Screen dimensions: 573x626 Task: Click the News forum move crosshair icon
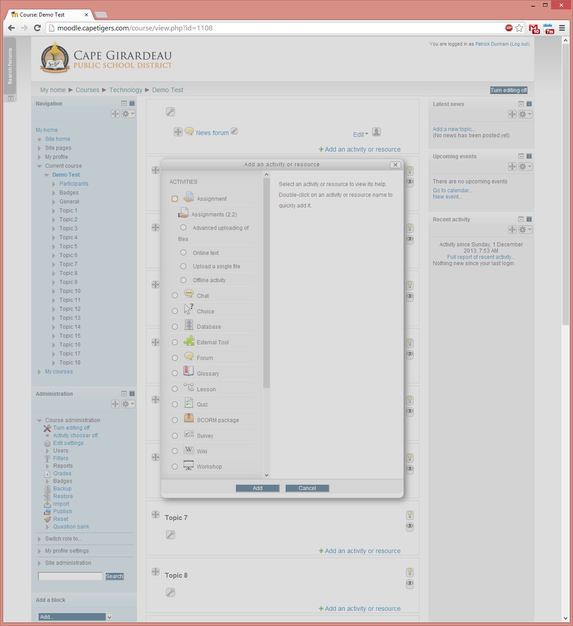click(178, 132)
